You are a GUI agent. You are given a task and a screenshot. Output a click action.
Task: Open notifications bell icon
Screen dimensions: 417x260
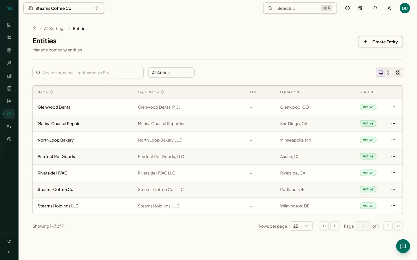[x=375, y=8]
